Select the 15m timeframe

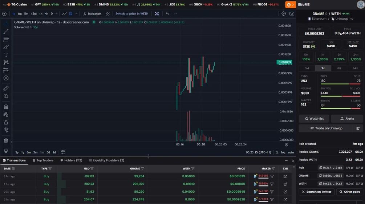34,14
